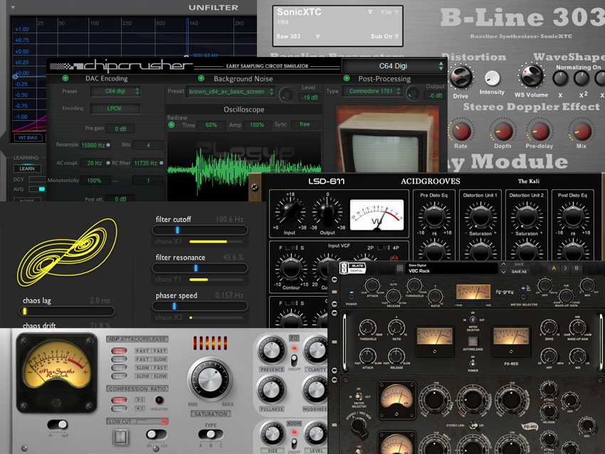Click the FULLNESS knob

click(271, 390)
